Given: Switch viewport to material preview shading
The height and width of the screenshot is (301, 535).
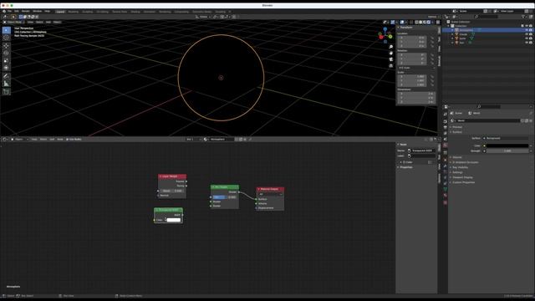Looking at the screenshot, I should tap(425, 23).
